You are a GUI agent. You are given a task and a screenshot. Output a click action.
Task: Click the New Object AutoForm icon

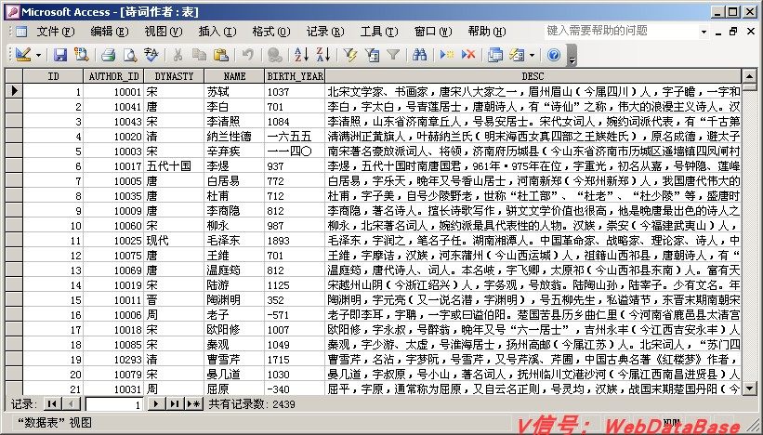[517, 55]
